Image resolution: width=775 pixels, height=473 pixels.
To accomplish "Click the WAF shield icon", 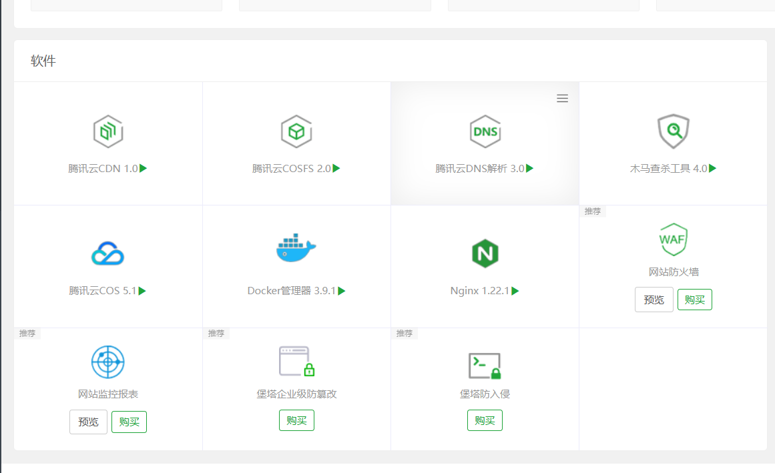I will pos(673,240).
